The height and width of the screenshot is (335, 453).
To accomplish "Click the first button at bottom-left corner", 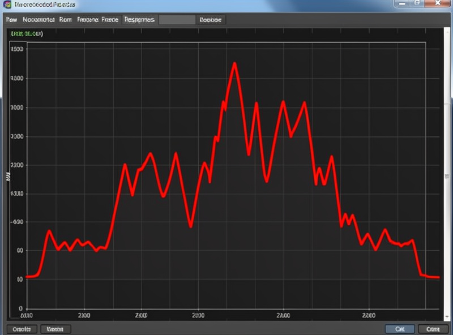I will 22,329.
